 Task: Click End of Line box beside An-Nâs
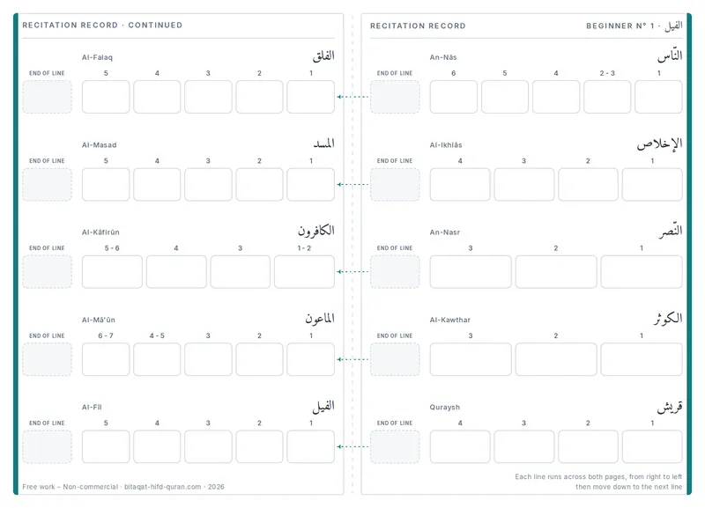coord(395,97)
